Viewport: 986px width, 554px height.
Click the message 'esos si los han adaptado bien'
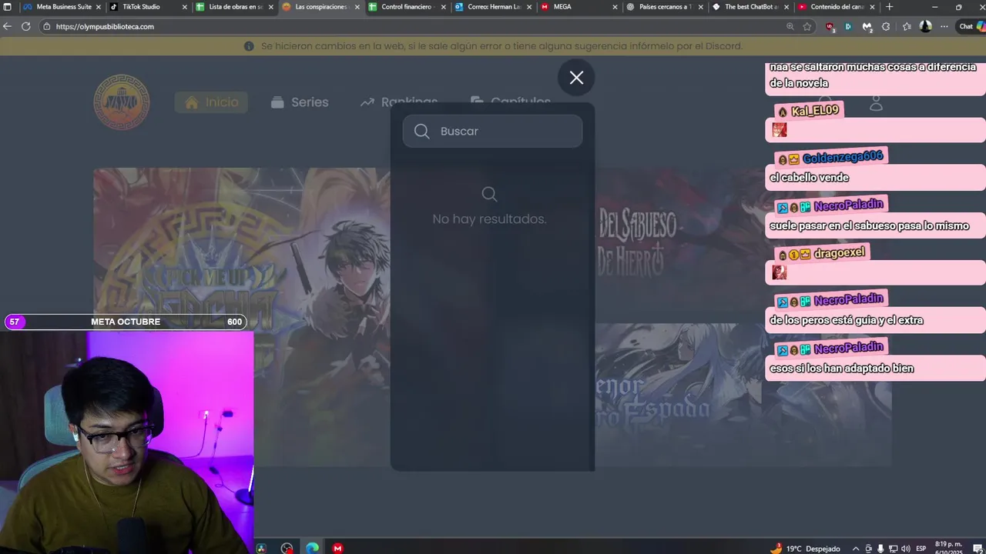coord(841,369)
